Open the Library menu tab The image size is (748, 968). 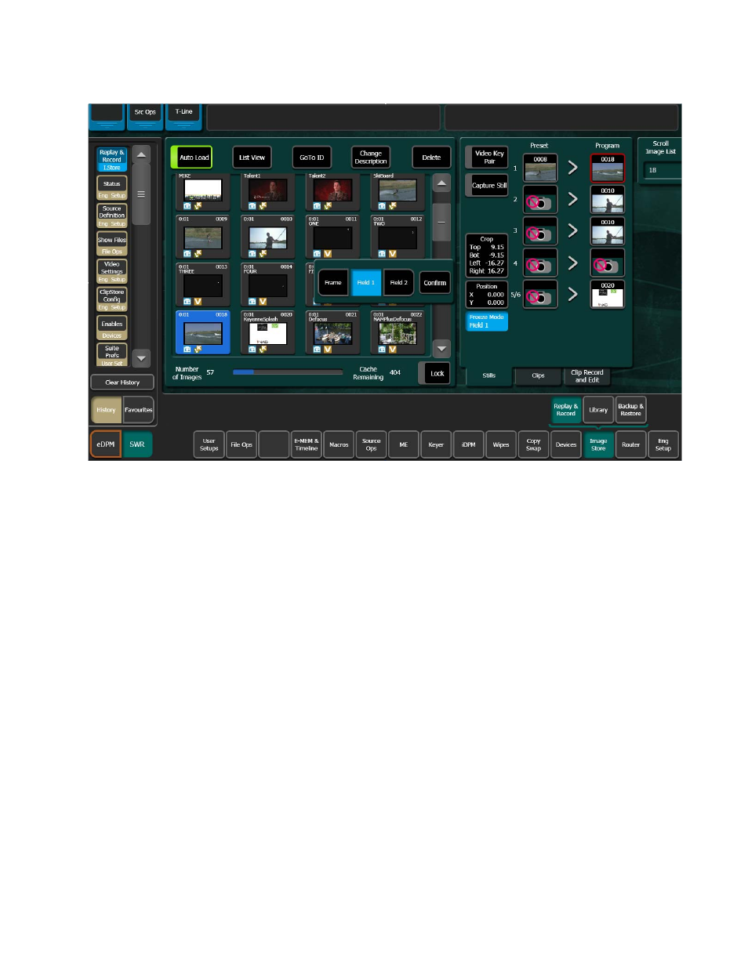pyautogui.click(x=598, y=410)
